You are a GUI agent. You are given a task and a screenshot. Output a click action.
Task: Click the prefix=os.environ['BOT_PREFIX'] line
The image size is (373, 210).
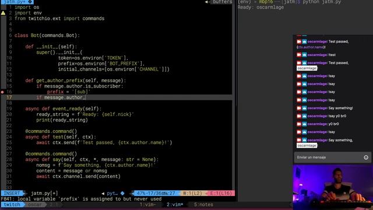tap(101, 64)
